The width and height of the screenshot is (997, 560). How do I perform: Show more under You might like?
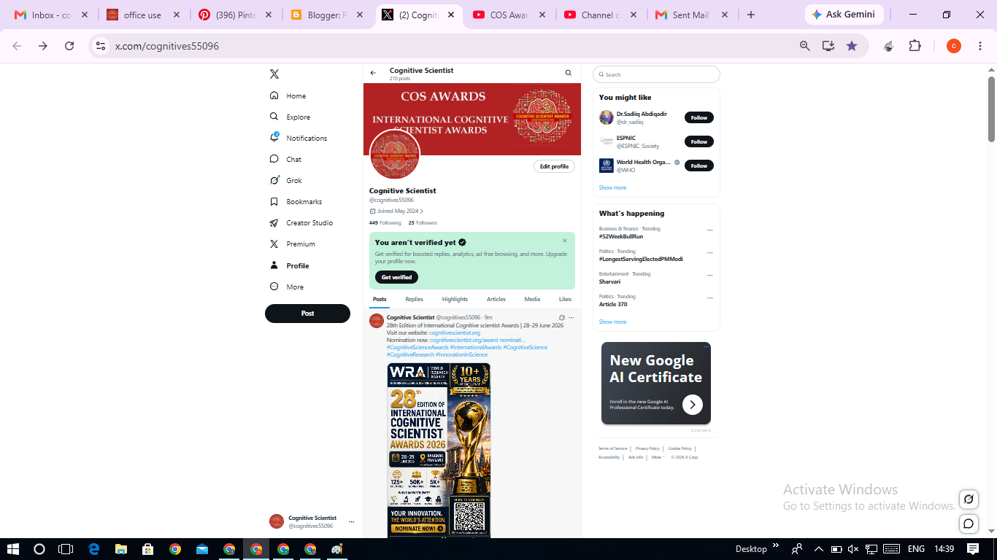pyautogui.click(x=612, y=187)
